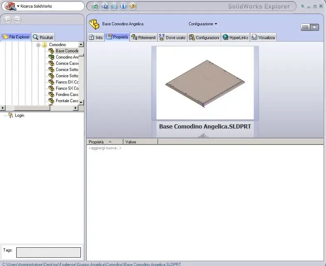Viewport: 326px width, 266px height.
Task: Switch to thumbnail preview view icon
Action: coord(314,27)
